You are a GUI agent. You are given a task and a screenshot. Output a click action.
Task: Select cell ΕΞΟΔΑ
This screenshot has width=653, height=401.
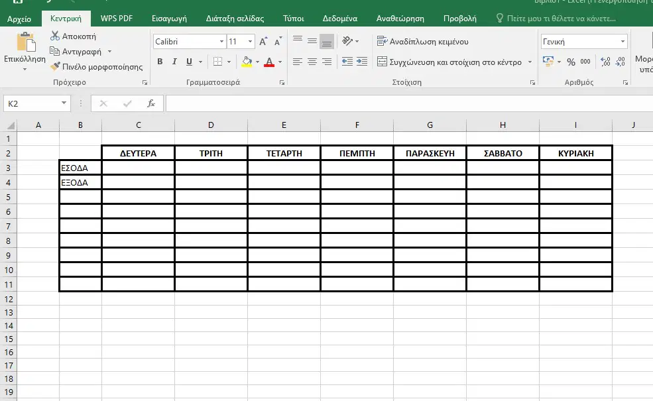80,182
